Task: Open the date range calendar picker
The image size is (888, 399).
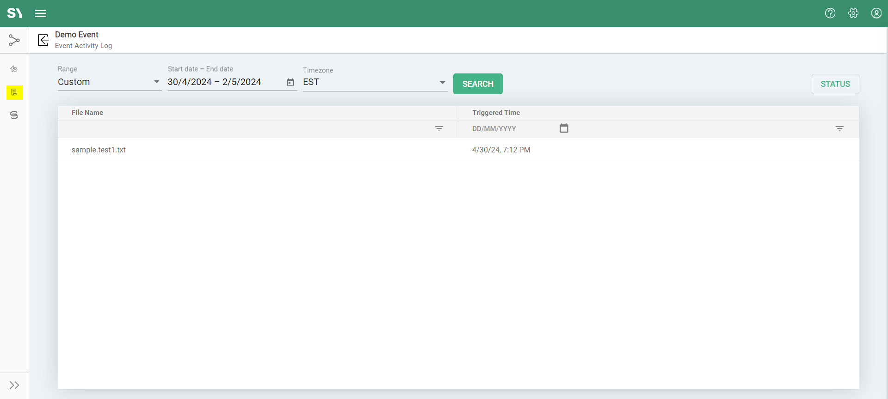Action: [290, 82]
